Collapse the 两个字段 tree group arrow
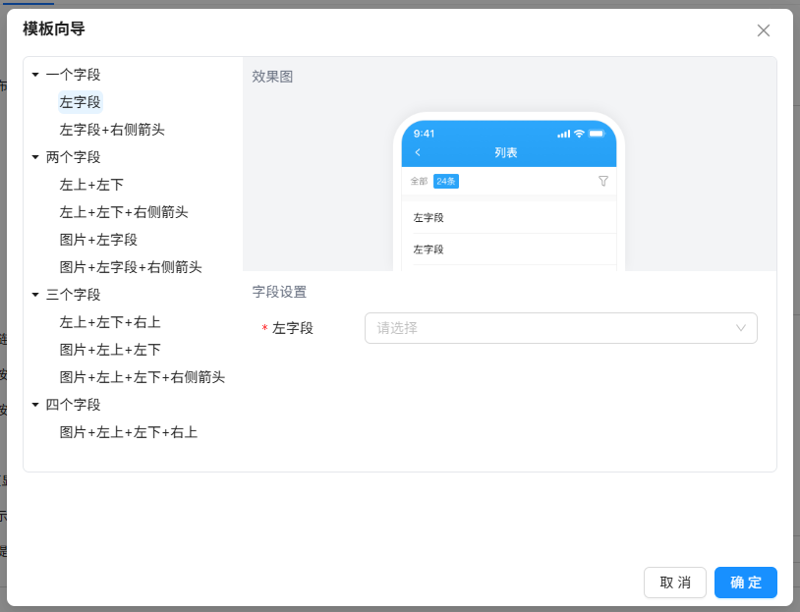This screenshot has width=800, height=612. tap(35, 157)
